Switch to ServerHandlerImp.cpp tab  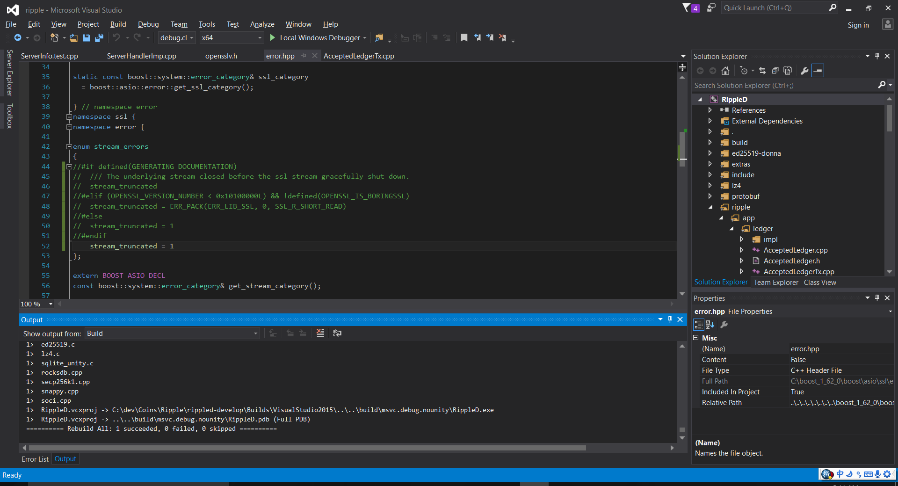(x=141, y=56)
